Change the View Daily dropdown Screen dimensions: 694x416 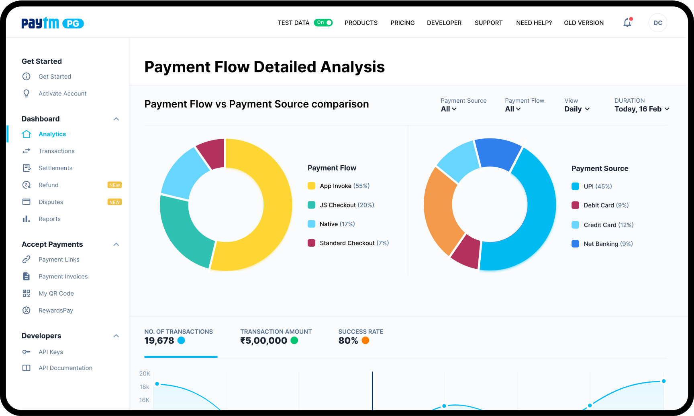click(x=577, y=109)
